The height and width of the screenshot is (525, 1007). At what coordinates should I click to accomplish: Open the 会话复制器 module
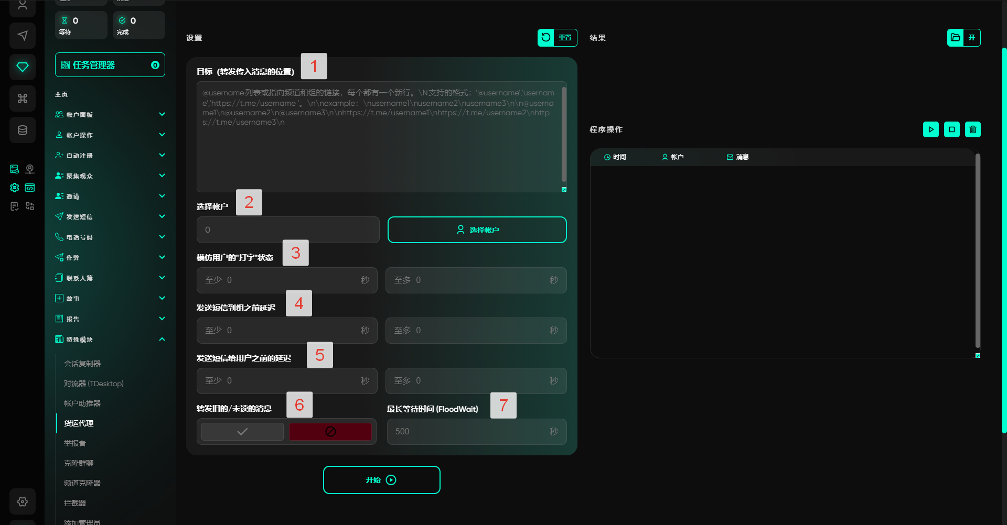click(82, 364)
